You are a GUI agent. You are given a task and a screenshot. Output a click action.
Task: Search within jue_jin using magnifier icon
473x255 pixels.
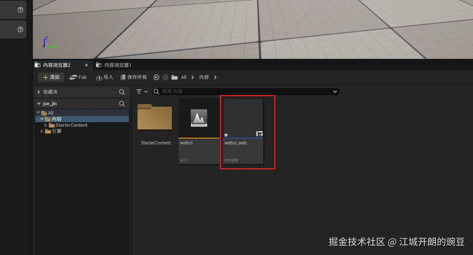(122, 104)
